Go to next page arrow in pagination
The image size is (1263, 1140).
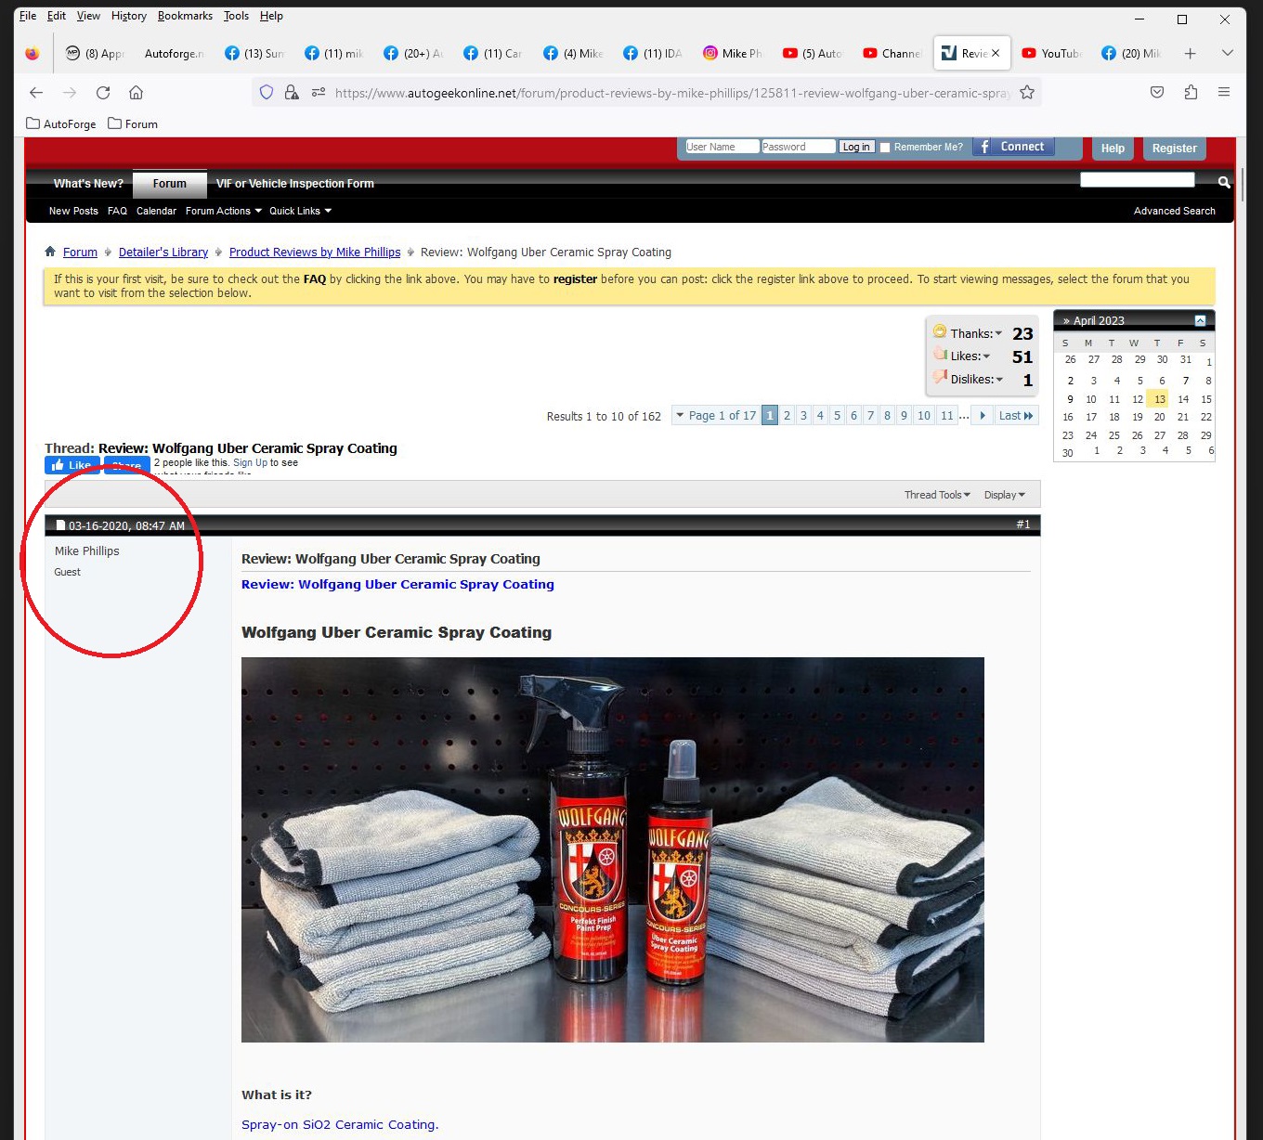983,416
